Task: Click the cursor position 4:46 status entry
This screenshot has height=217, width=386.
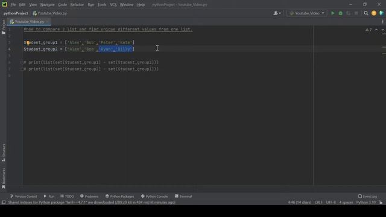Action: (x=300, y=203)
